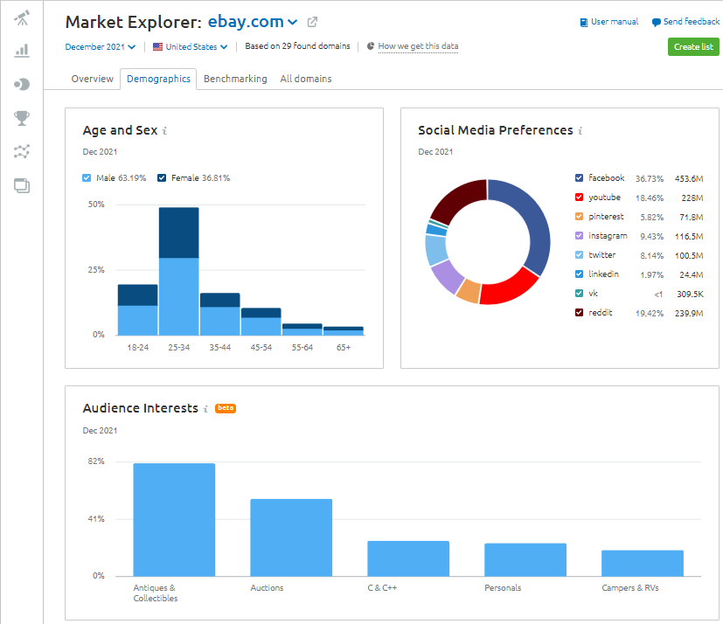Image resolution: width=723 pixels, height=624 pixels.
Task: Click the User manual book icon
Action: (584, 22)
